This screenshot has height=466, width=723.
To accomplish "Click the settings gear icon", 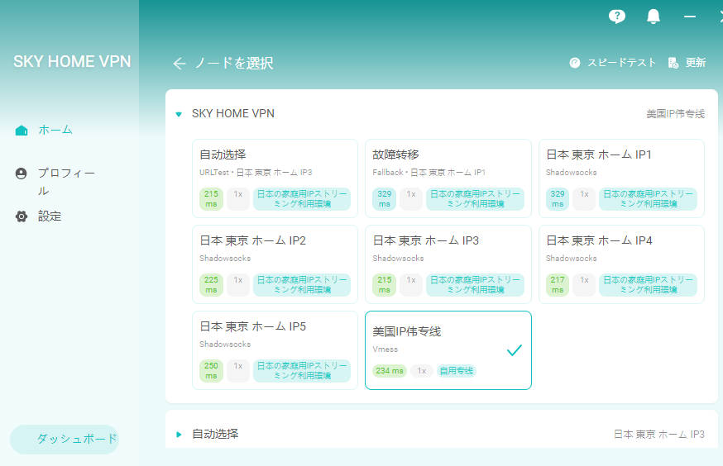I will [x=22, y=216].
